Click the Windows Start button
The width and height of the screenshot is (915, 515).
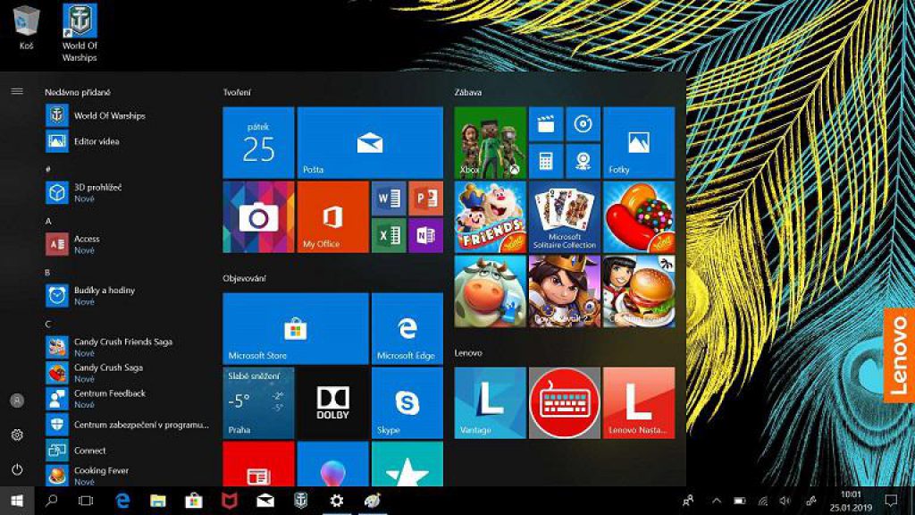[x=17, y=501]
